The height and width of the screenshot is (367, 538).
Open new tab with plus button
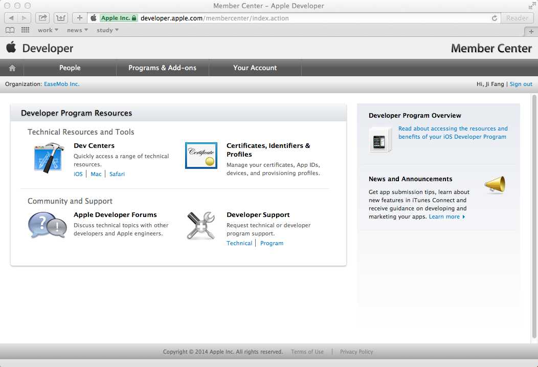tap(531, 31)
